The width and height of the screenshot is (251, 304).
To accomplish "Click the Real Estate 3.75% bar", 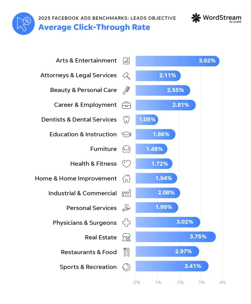I will point(176,237).
